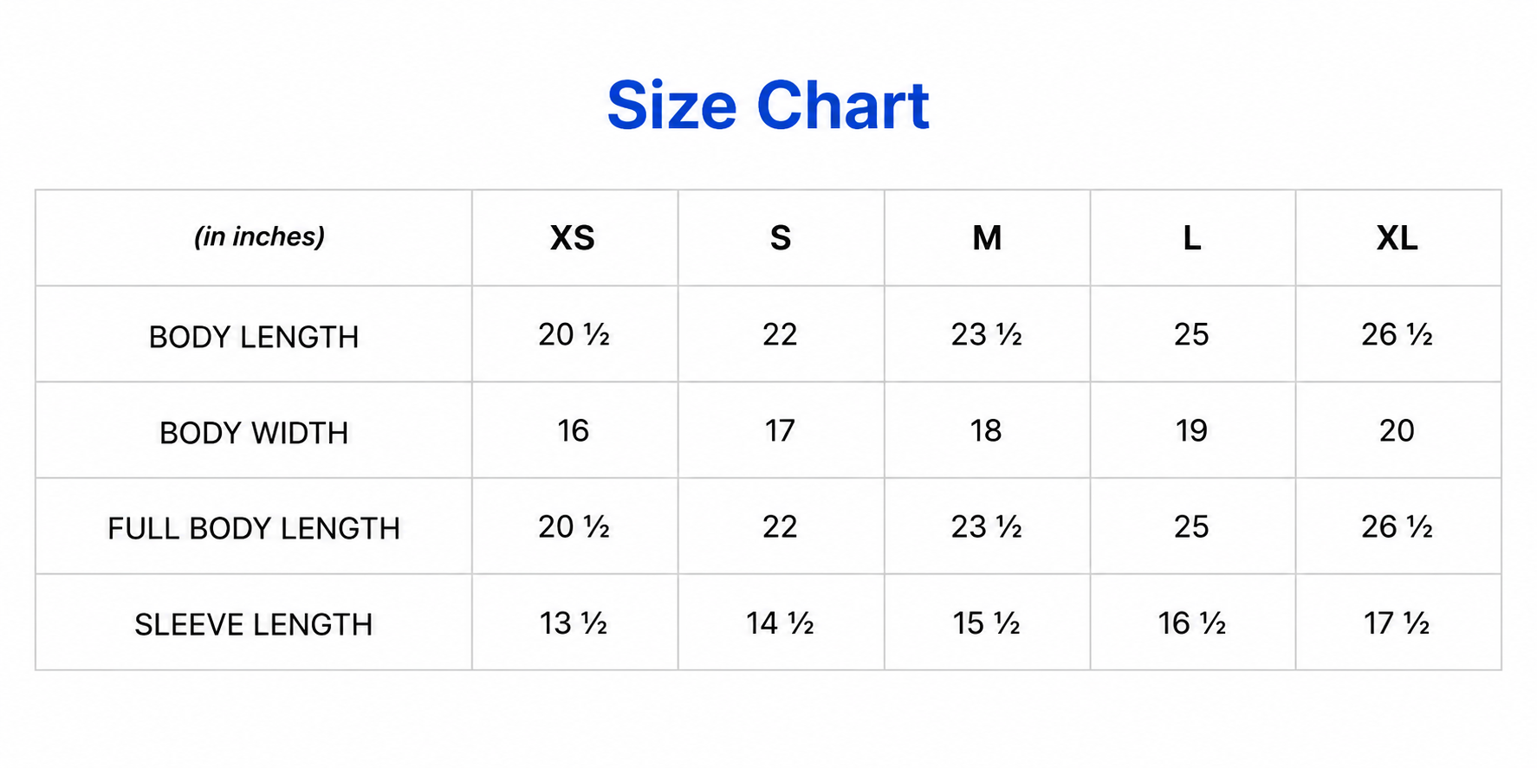
Task: Click the SLEEVE LENGTH row label
Action: pos(254,624)
